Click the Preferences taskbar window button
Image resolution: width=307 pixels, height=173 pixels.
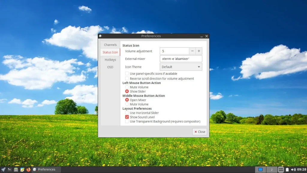point(46,169)
